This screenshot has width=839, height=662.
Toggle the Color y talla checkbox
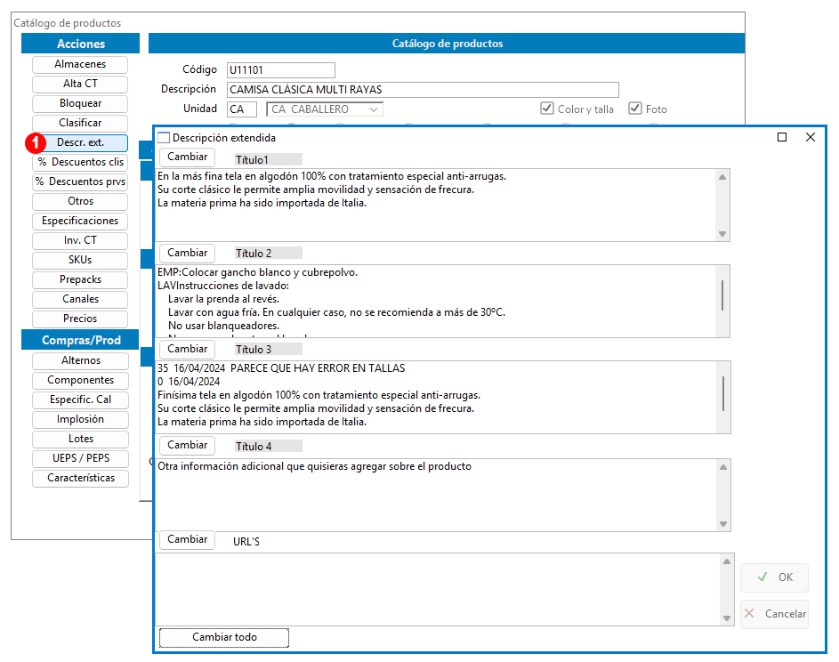[x=546, y=109]
